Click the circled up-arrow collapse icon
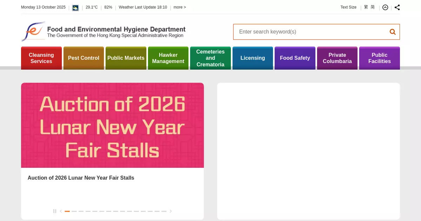The width and height of the screenshot is (421, 221). click(385, 7)
